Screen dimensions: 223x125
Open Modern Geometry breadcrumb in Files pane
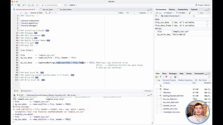point(185,80)
